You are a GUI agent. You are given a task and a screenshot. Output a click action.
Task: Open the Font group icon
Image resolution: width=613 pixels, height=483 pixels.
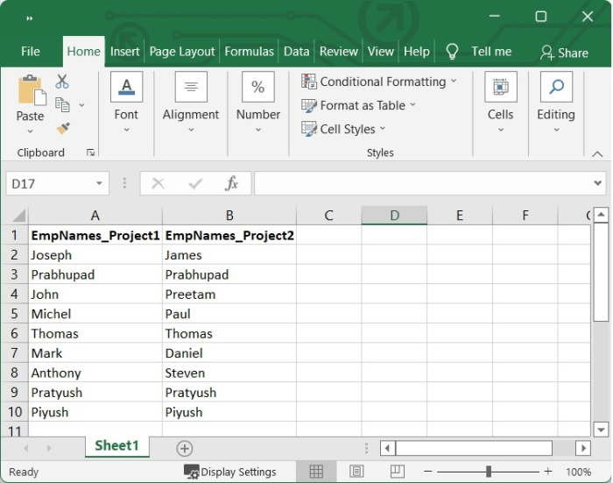pos(126,87)
